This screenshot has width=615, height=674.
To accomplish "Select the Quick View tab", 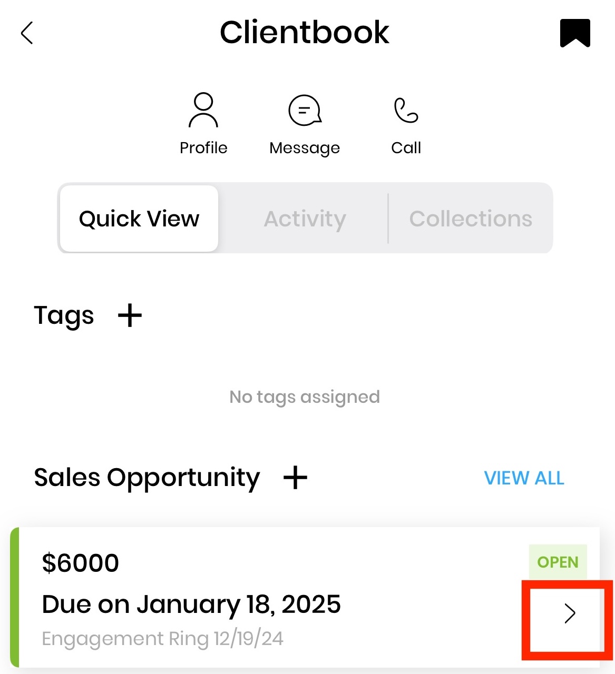I will (x=139, y=219).
